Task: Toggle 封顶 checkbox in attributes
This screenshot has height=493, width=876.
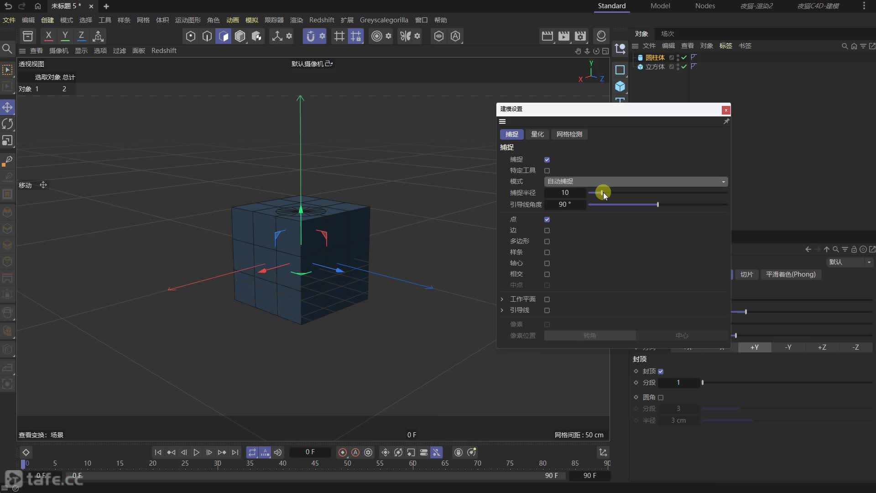Action: [x=661, y=372]
